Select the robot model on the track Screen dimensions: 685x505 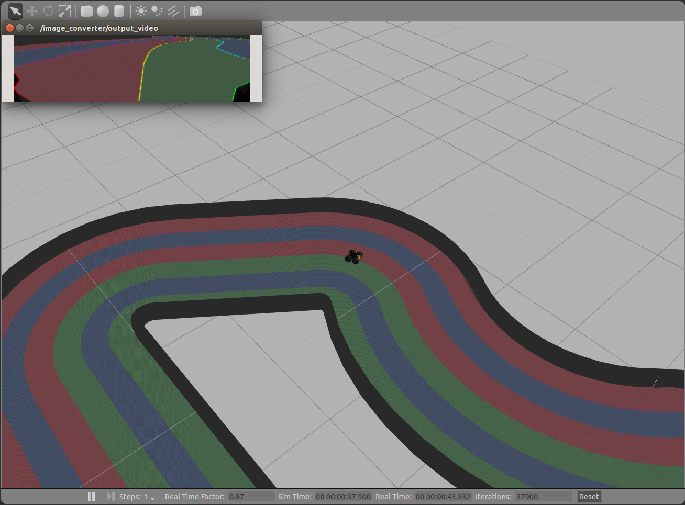[354, 257]
